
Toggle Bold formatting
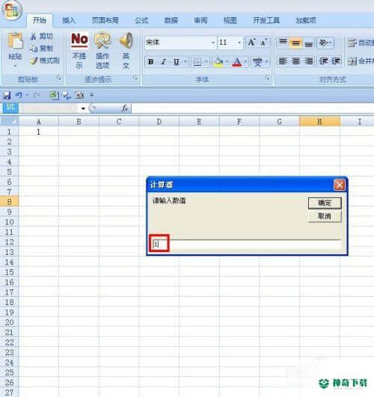pos(151,61)
